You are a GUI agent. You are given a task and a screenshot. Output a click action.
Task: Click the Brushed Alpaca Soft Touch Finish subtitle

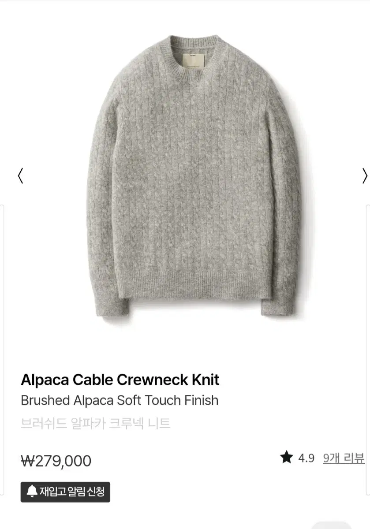pyautogui.click(x=120, y=400)
